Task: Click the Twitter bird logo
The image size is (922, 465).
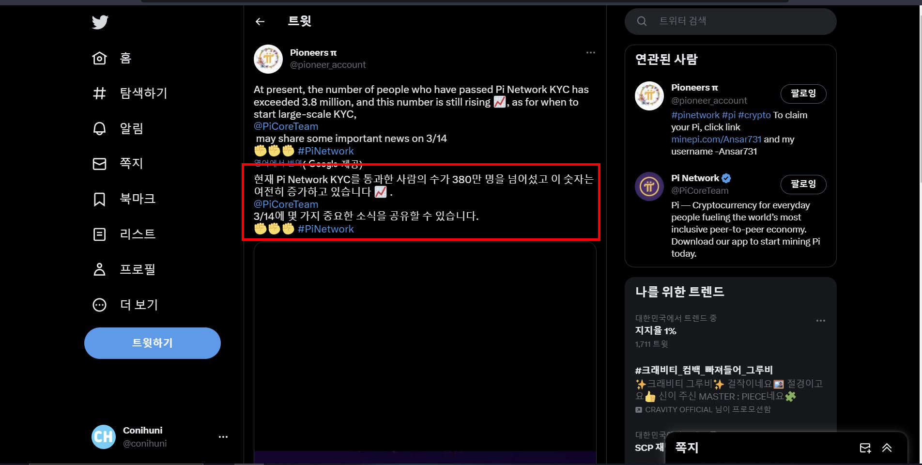Action: (100, 22)
